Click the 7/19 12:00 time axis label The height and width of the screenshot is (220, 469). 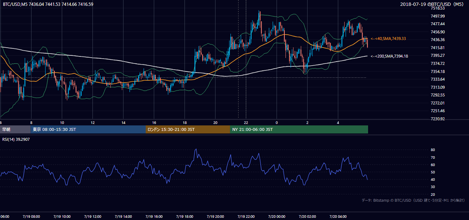92,217
